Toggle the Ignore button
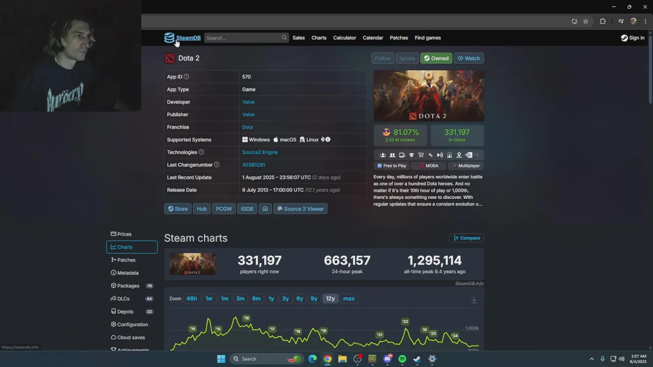 pyautogui.click(x=407, y=58)
